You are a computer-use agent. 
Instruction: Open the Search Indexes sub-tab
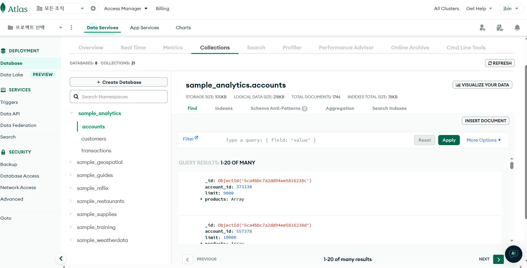pos(389,108)
